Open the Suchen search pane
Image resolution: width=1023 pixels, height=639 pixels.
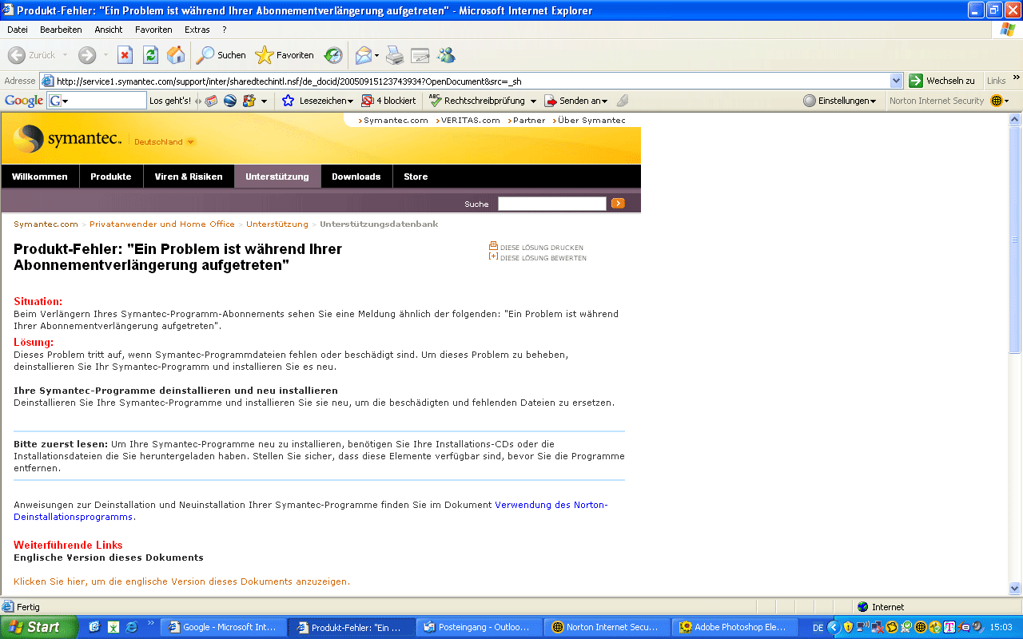[x=221, y=55]
